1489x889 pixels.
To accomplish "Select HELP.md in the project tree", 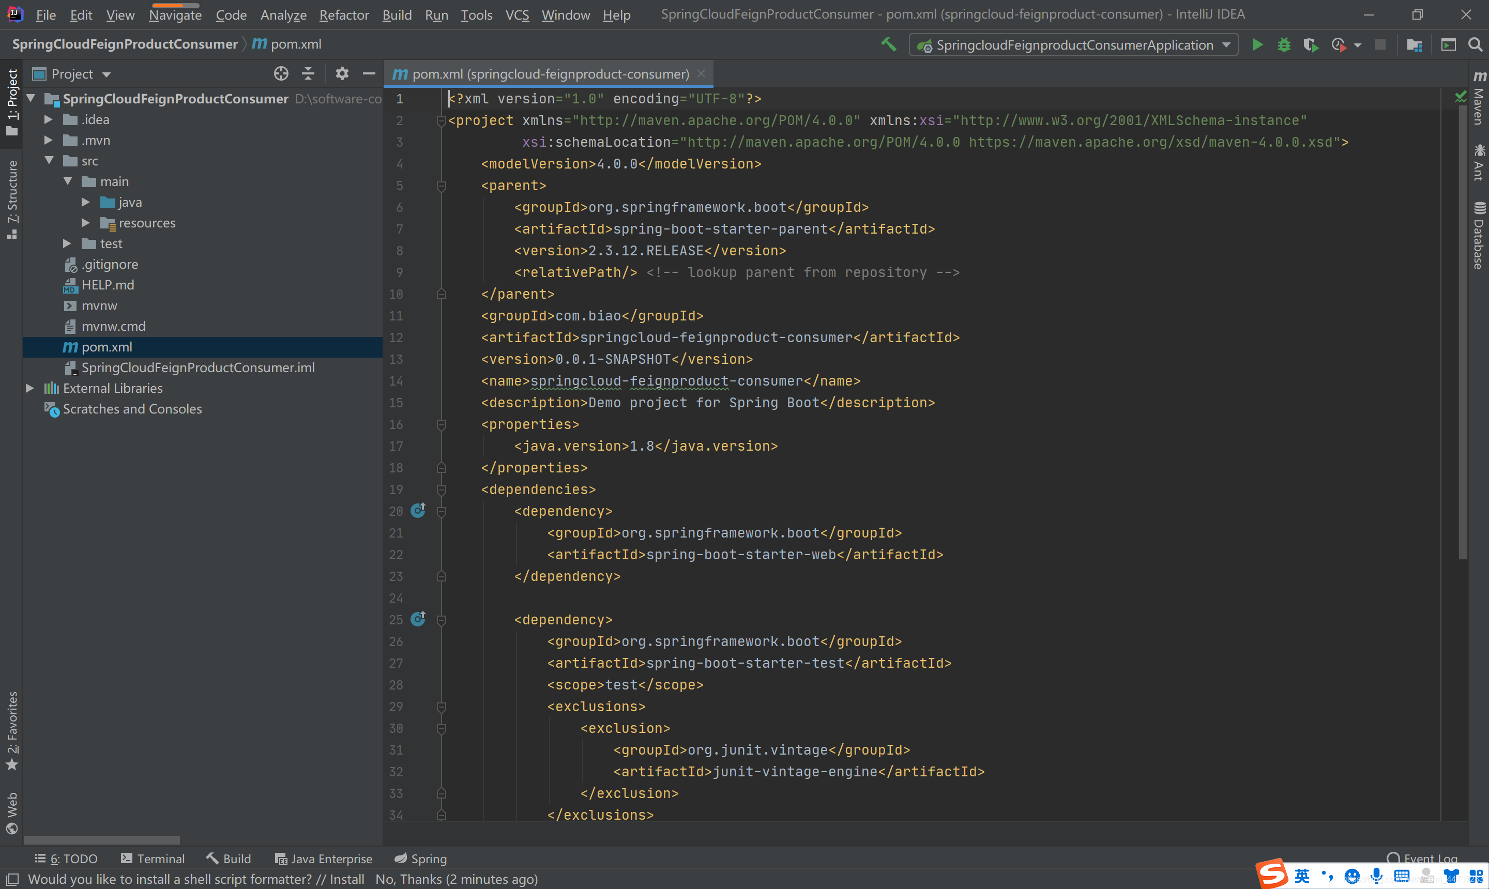I will [x=108, y=285].
